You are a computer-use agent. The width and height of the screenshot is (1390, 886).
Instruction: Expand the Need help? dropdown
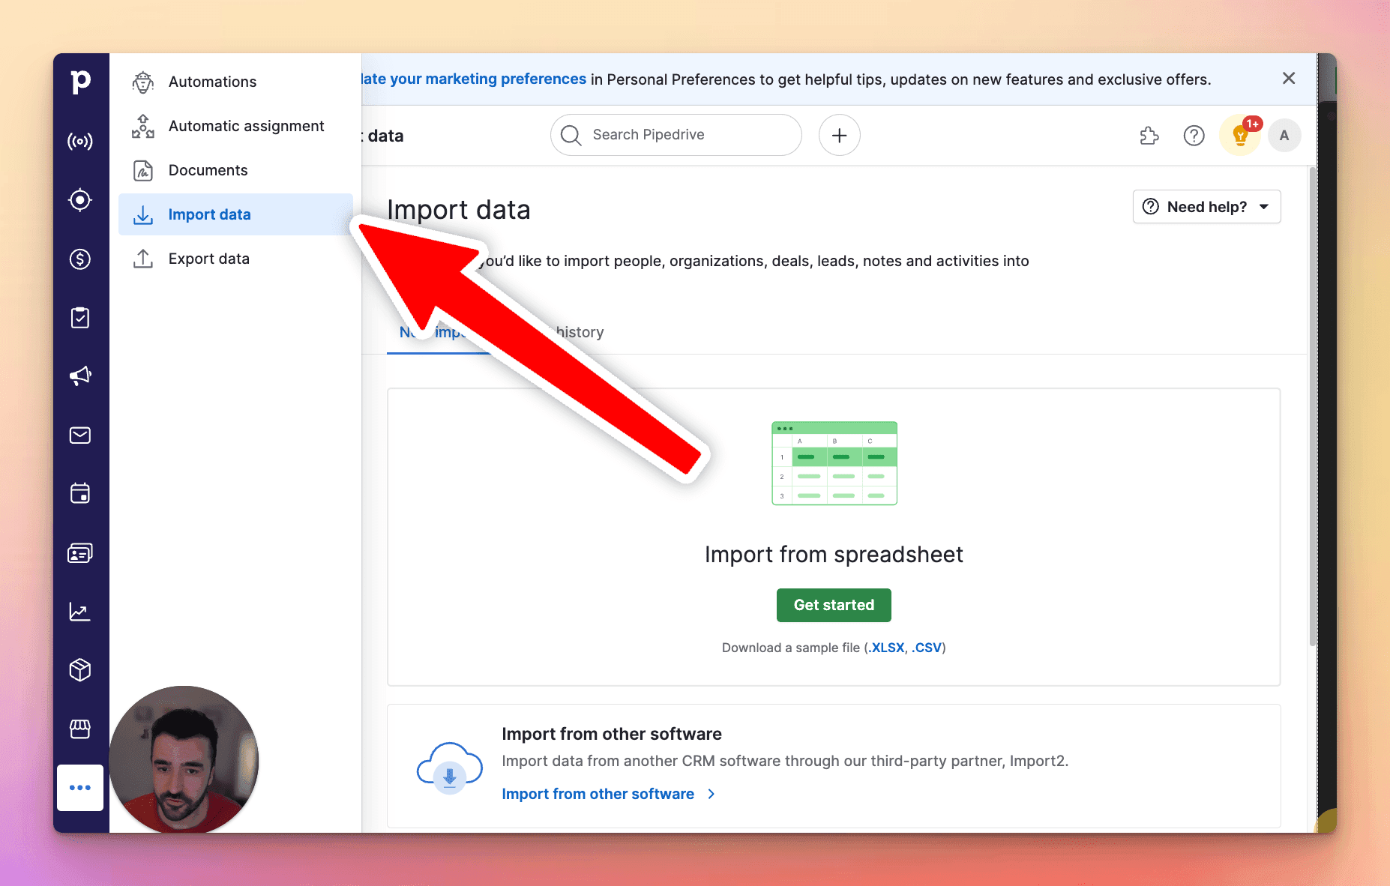tap(1206, 207)
